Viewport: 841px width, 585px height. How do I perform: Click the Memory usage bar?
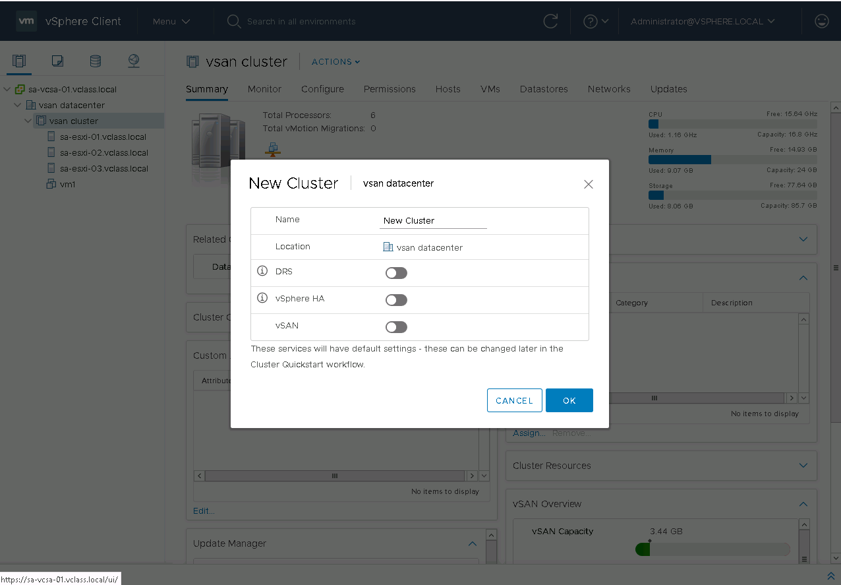[732, 160]
